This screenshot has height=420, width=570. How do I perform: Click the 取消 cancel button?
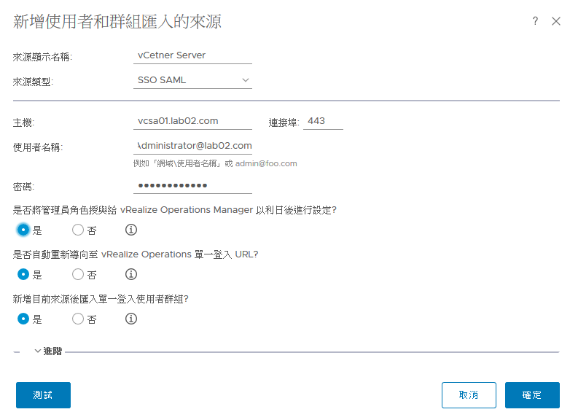[469, 395]
